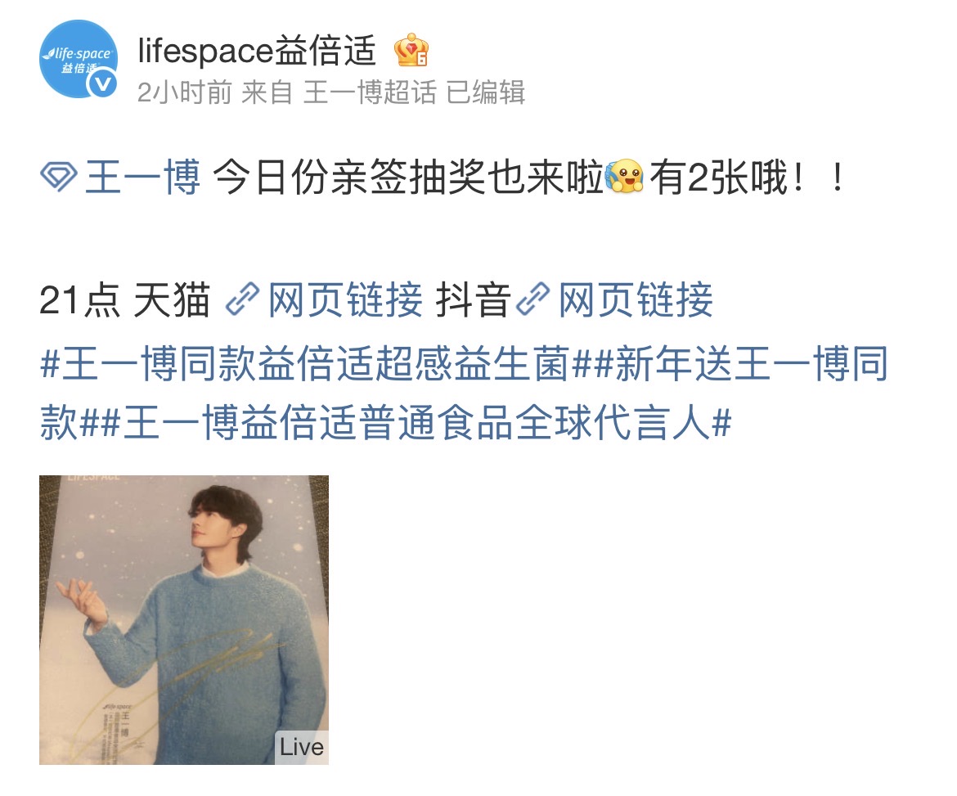Open the lifespace益倍适 username

click(258, 50)
